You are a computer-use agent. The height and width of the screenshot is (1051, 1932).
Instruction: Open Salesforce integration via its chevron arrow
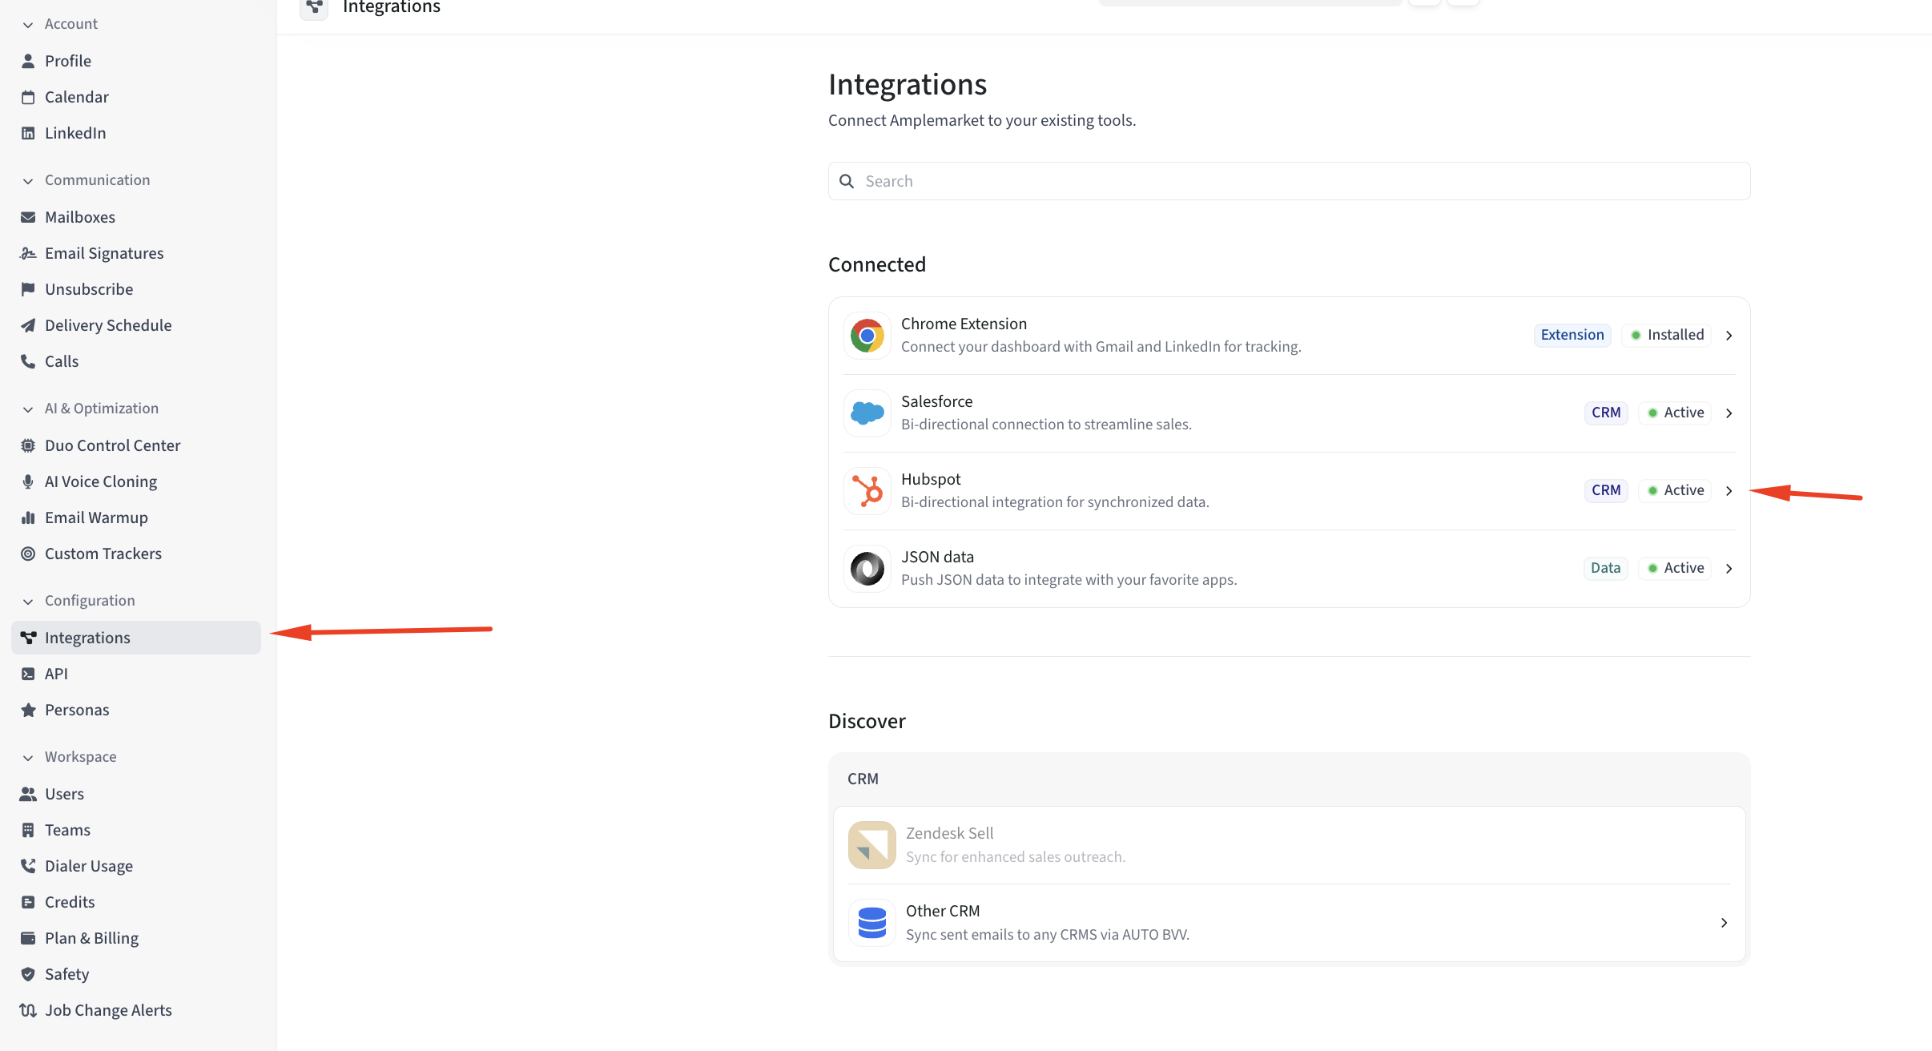coord(1729,413)
